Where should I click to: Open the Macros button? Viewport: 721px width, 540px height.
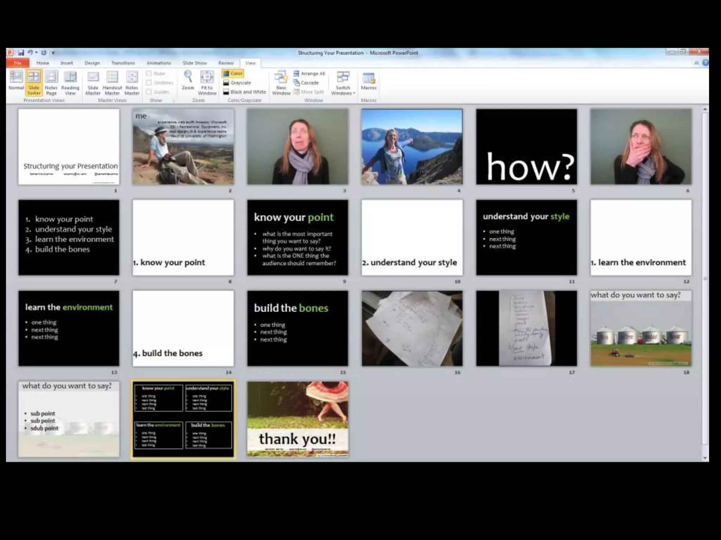coord(369,81)
